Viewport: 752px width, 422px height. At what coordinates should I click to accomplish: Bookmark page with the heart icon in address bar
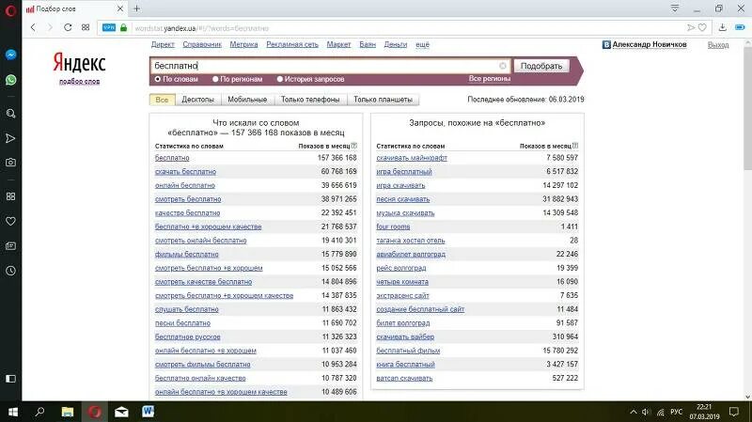(x=702, y=28)
